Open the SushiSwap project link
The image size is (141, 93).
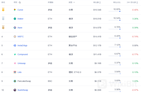pyautogui.click(x=23, y=90)
